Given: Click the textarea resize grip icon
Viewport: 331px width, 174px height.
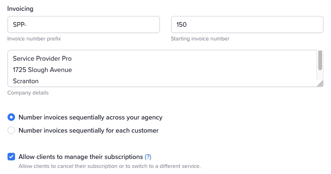Looking at the screenshot, I should pos(320,84).
